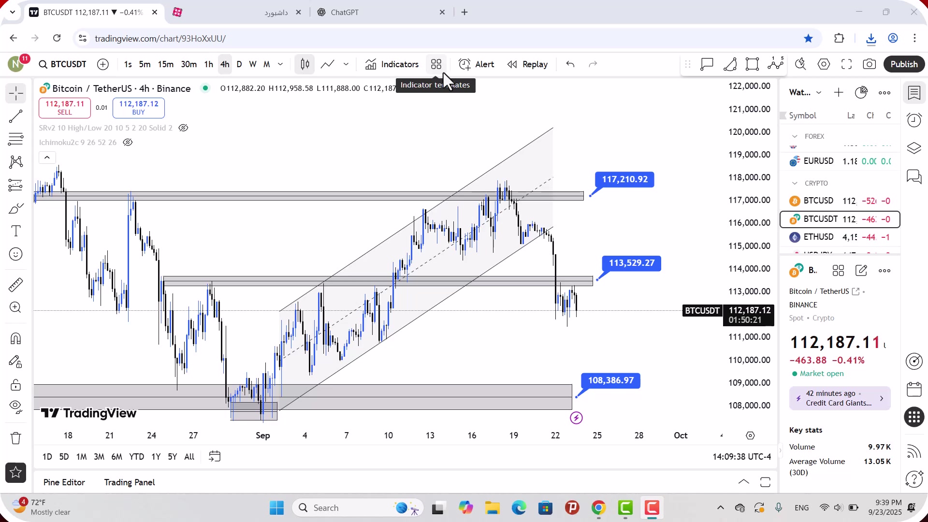Open the BTCUSDT symbol search

[62, 64]
